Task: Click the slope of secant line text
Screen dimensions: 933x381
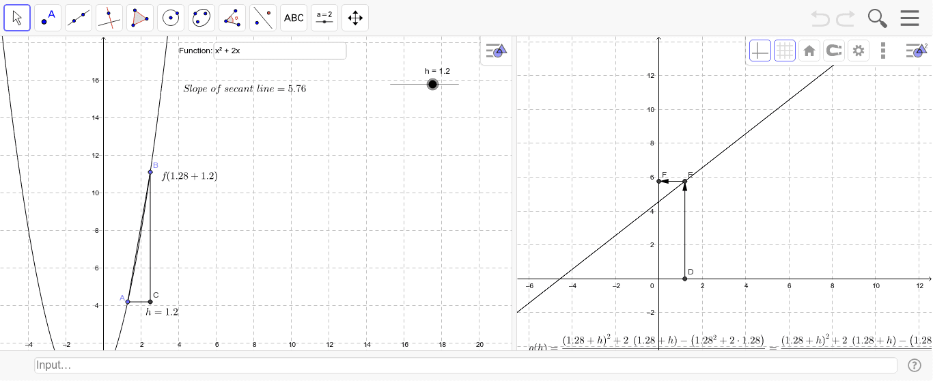Action: (245, 89)
